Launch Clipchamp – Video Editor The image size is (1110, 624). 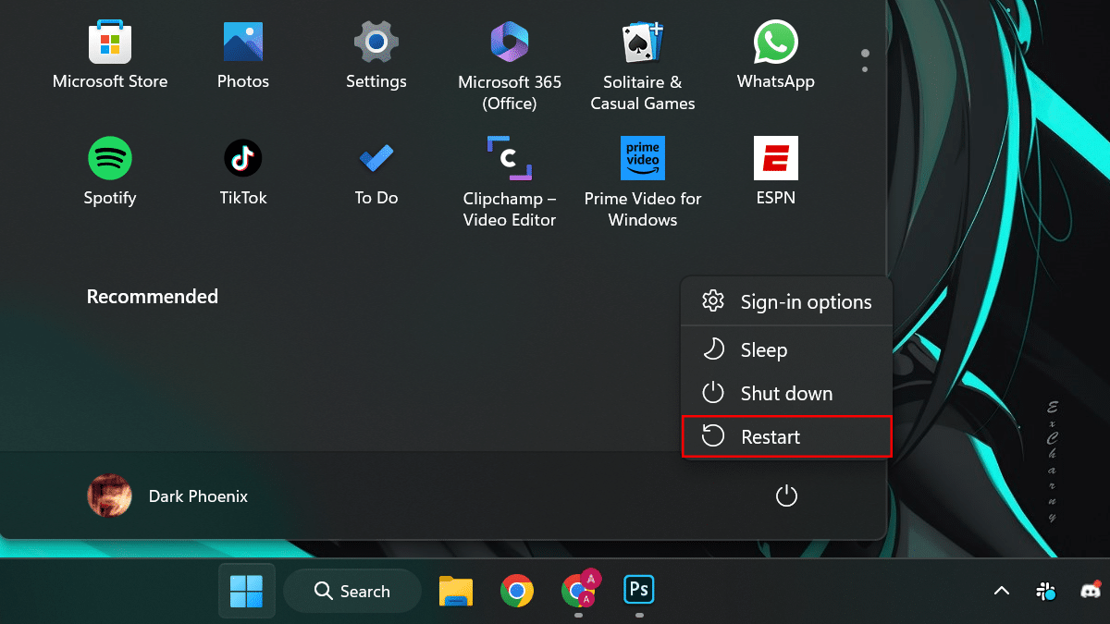[510, 183]
